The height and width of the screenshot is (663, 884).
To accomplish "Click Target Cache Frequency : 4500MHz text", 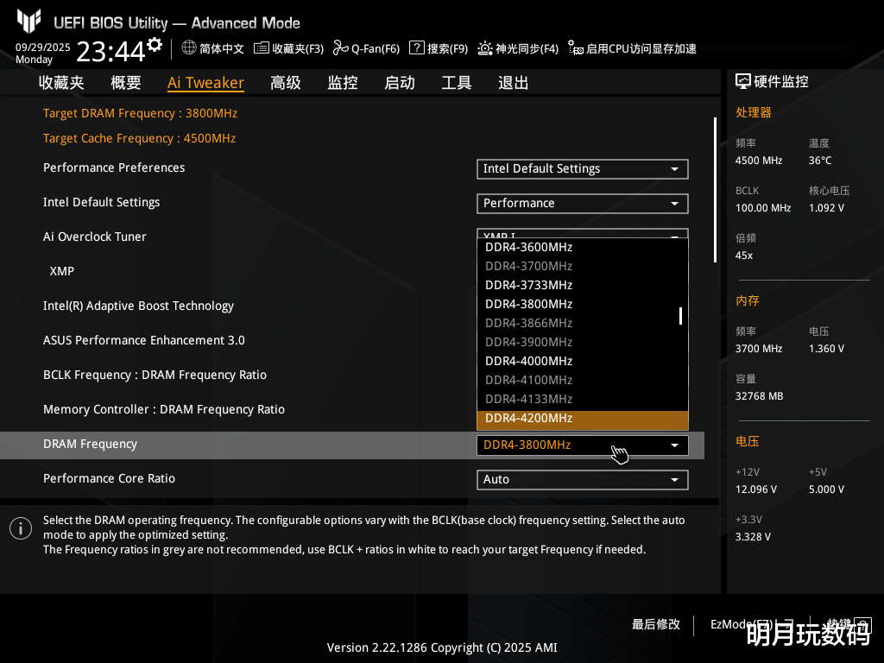I will (139, 139).
